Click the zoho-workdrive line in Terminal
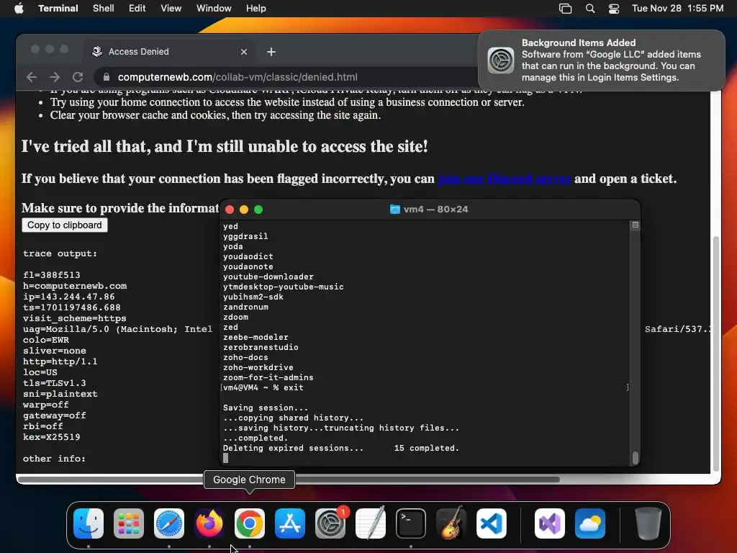 pyautogui.click(x=258, y=367)
